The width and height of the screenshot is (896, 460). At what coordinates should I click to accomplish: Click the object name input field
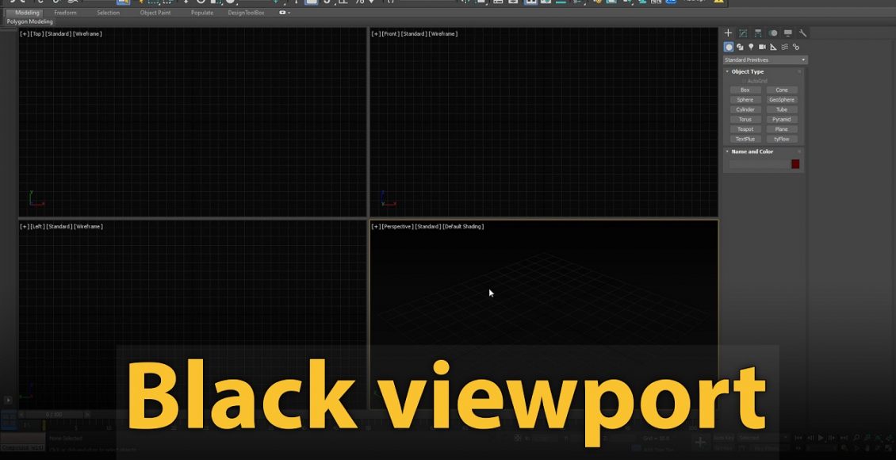pyautogui.click(x=759, y=164)
